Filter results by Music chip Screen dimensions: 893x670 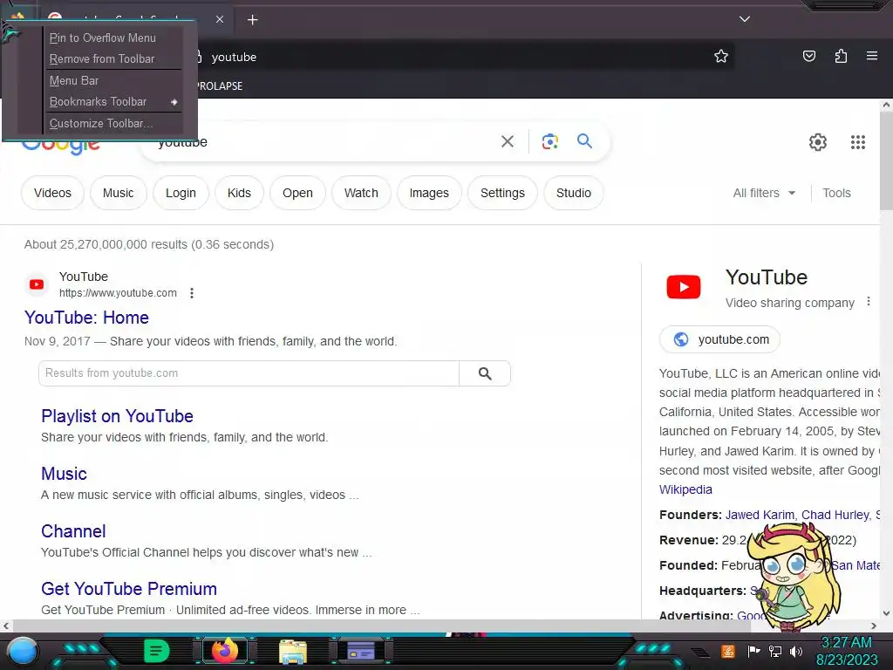coord(118,193)
